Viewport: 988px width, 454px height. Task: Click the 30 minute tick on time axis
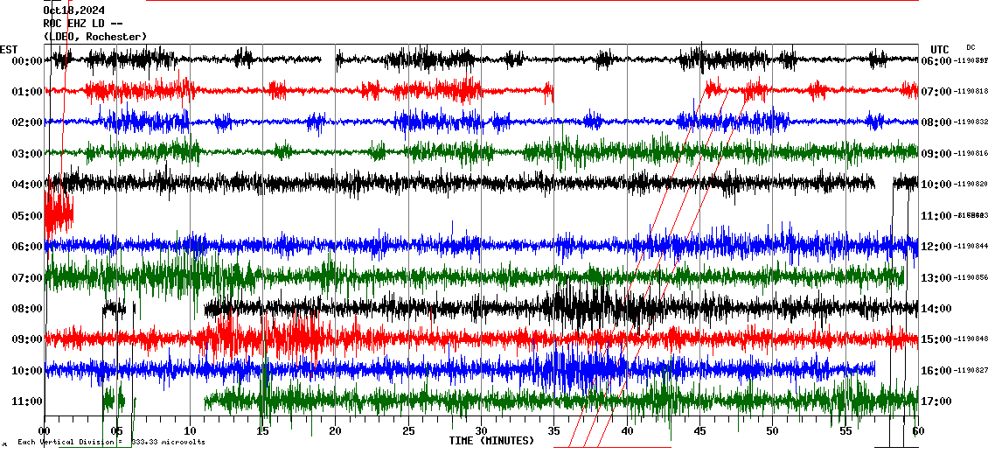click(x=481, y=431)
